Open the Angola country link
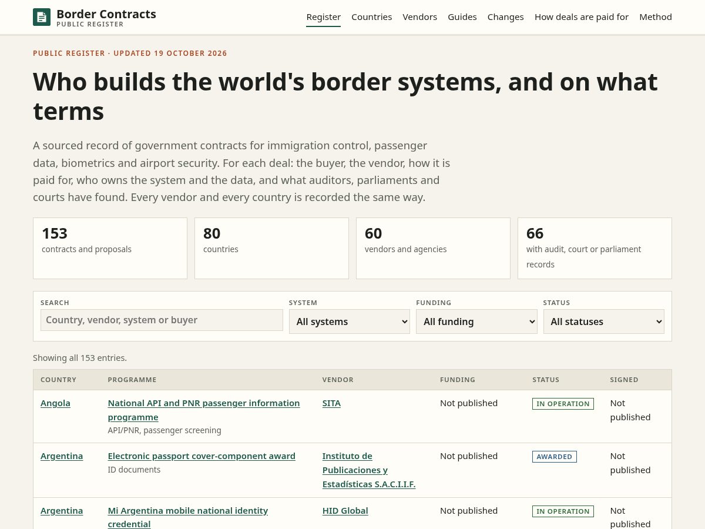This screenshot has width=705, height=529. tap(55, 403)
